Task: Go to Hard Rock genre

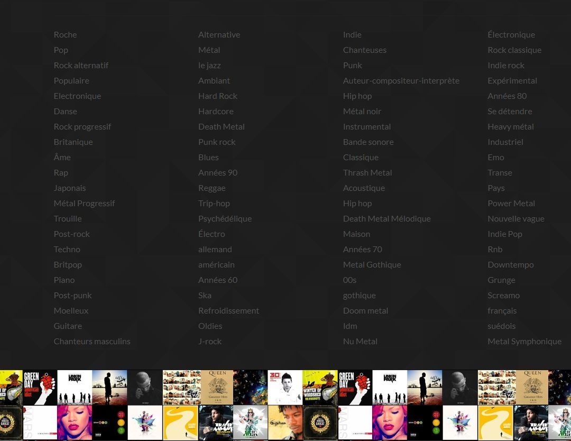Action: click(x=217, y=96)
